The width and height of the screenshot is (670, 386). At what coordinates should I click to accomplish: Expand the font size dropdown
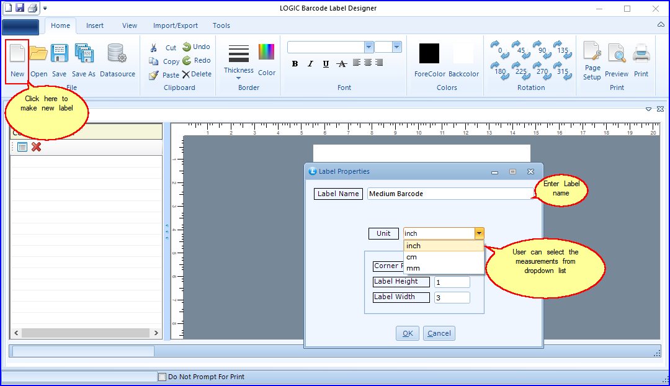tap(396, 47)
